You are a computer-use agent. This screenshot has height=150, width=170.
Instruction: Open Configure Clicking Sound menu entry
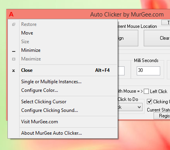click(62, 110)
